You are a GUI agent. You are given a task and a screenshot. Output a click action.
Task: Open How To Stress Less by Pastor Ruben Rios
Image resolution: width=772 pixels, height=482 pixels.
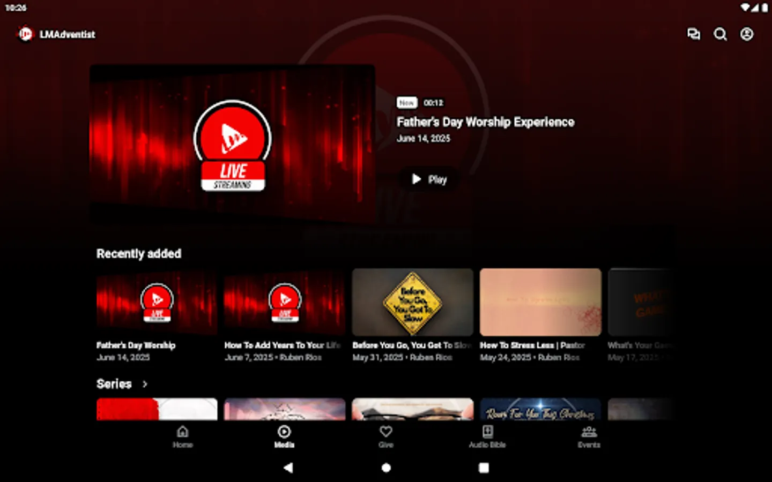540,303
